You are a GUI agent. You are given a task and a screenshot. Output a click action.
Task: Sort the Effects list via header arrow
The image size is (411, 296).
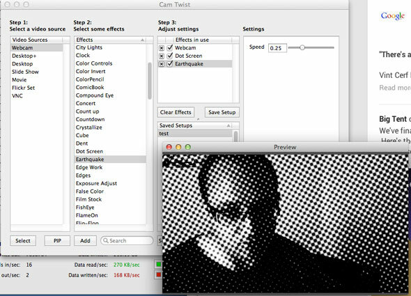click(x=142, y=40)
